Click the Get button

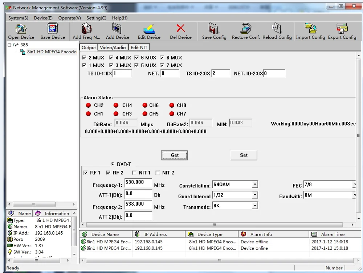175,155
